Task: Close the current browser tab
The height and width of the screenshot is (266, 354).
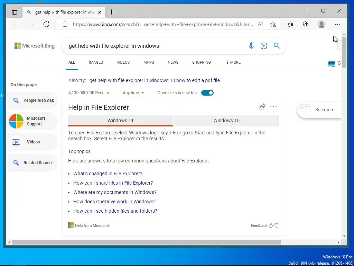Action: (x=100, y=12)
